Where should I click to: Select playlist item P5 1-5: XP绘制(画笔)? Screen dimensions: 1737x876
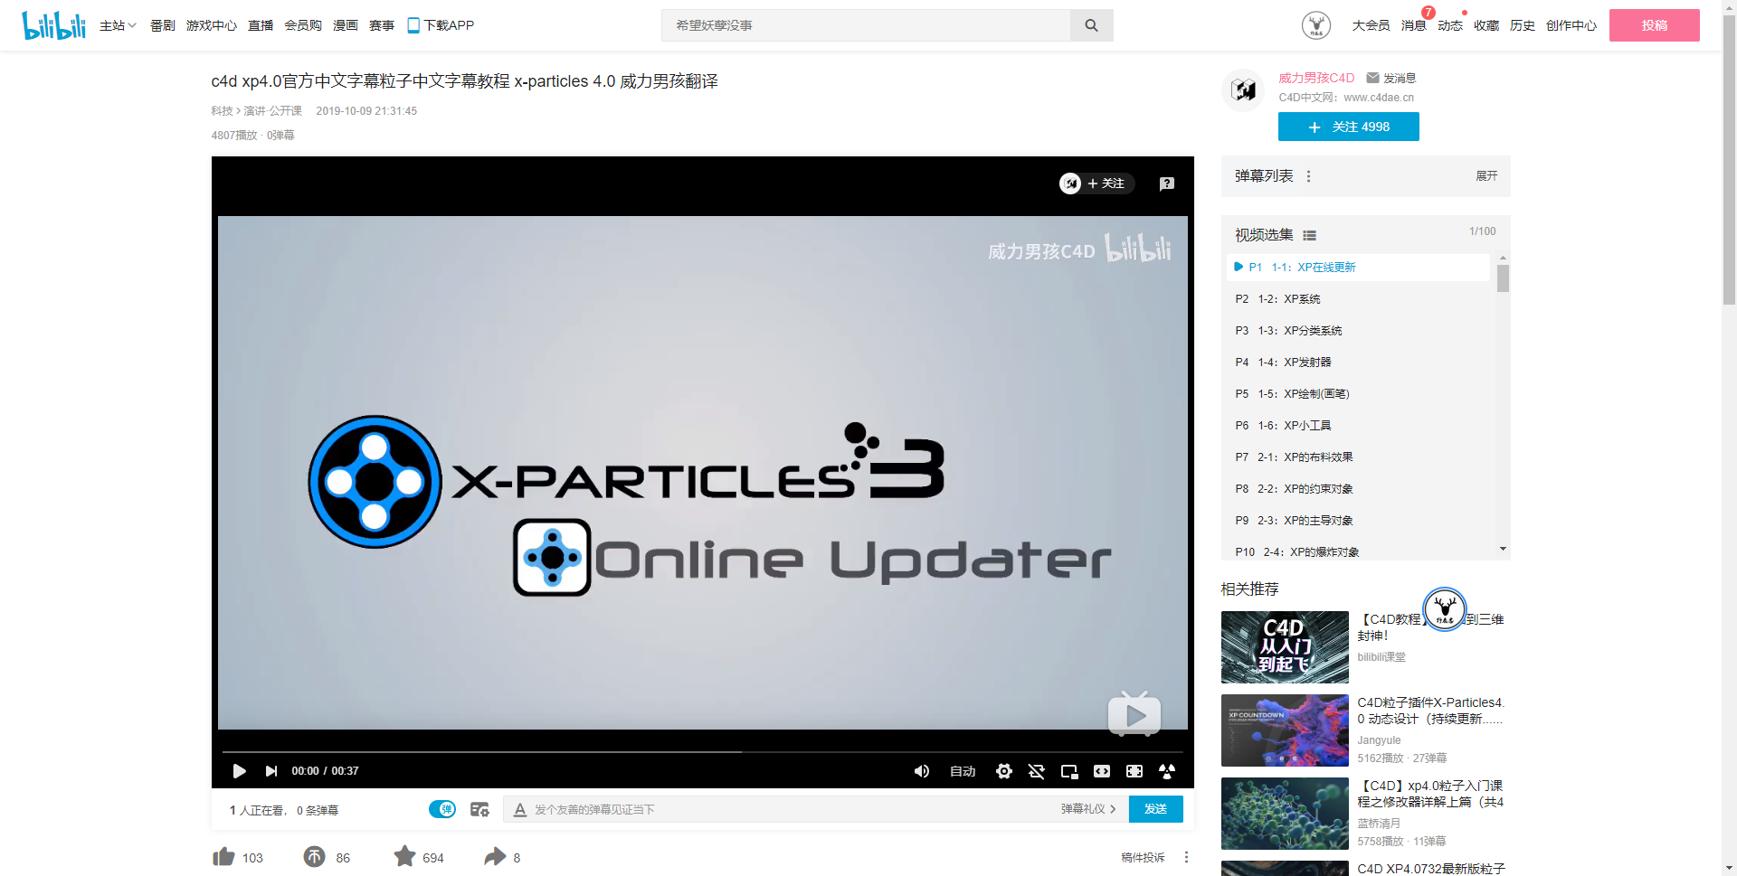click(x=1358, y=394)
